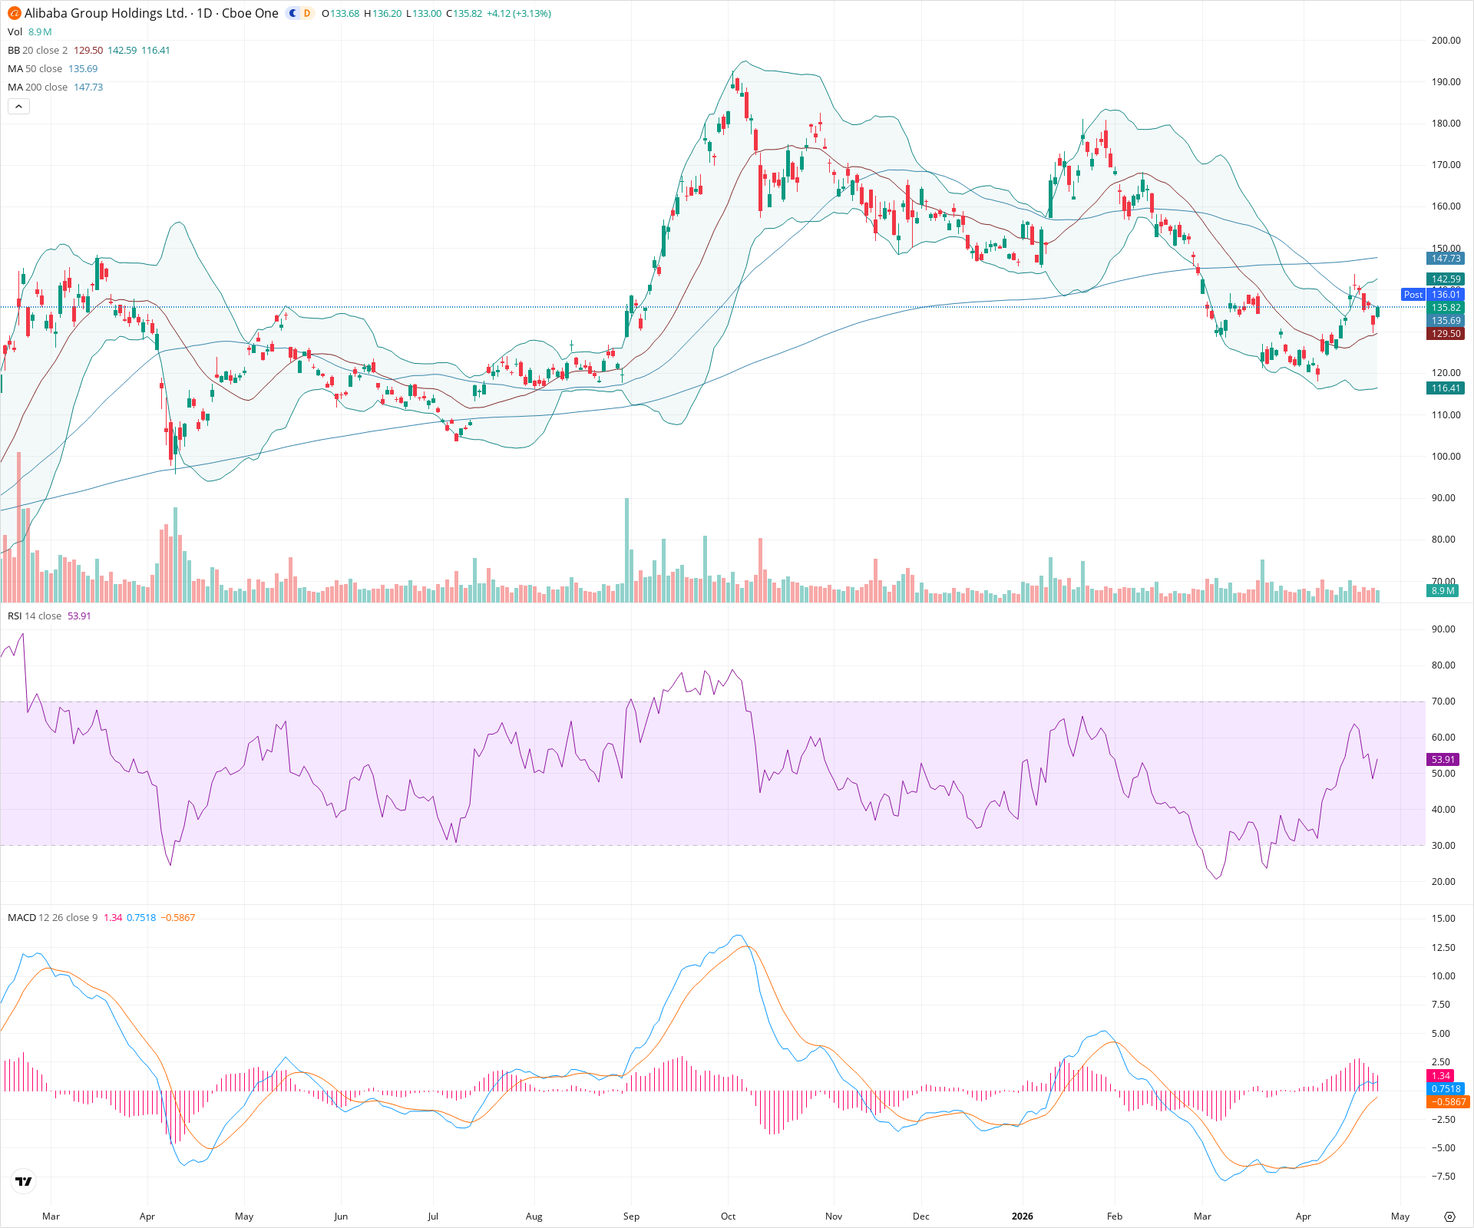
Task: Click the orange D interval badge
Action: point(307,13)
